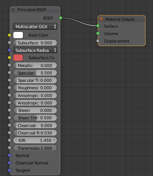The height and width of the screenshot is (176, 153).
Task: Click the Clearcoat Normal input socket
Action: 10,163
